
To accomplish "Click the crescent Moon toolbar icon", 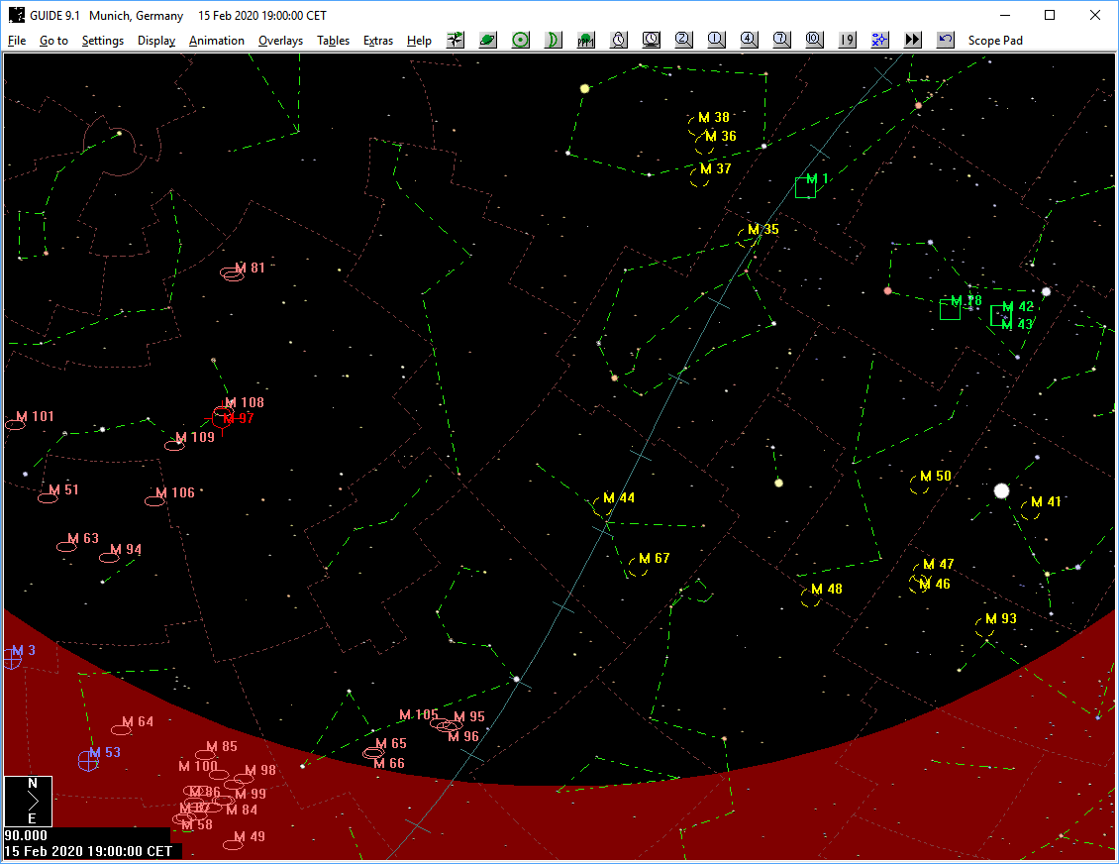I will tap(554, 40).
